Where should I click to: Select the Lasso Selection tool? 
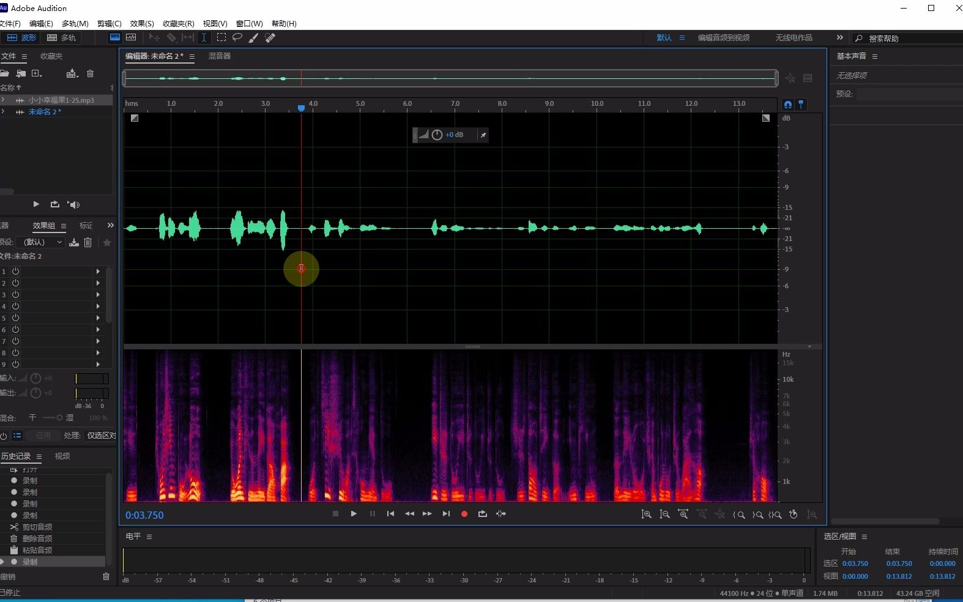(x=237, y=37)
